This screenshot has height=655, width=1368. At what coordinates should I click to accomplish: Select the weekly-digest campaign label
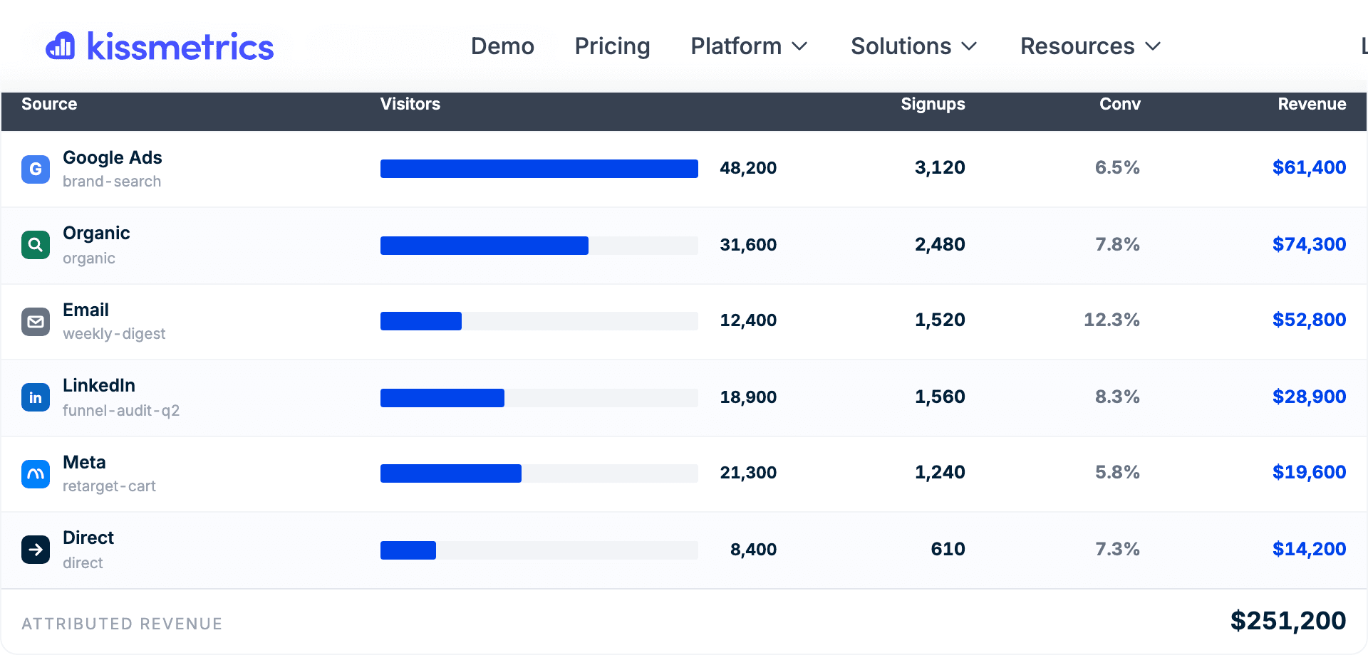[114, 334]
